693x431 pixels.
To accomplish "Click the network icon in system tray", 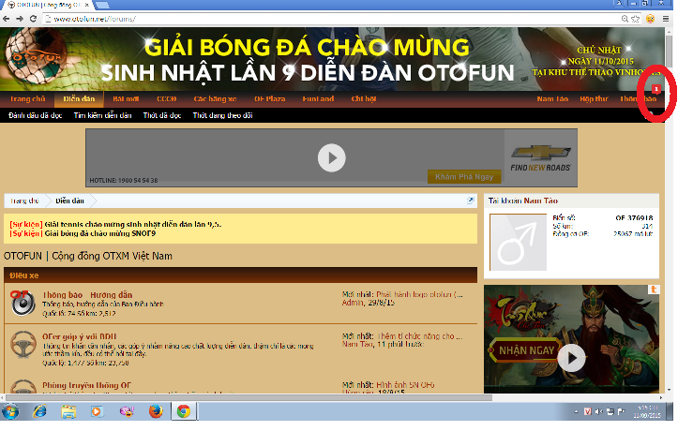I will [x=610, y=411].
